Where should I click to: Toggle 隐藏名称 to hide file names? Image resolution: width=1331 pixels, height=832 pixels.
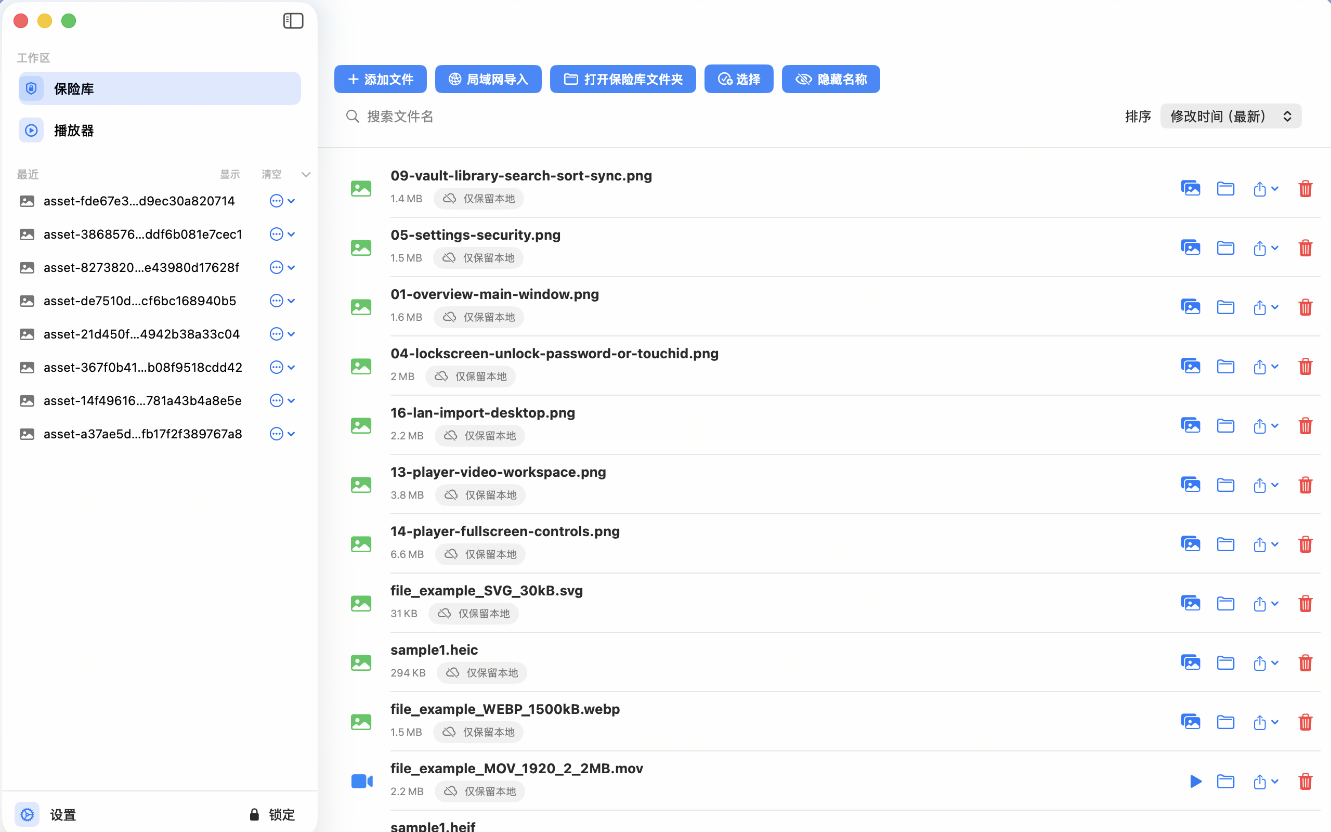tap(830, 79)
